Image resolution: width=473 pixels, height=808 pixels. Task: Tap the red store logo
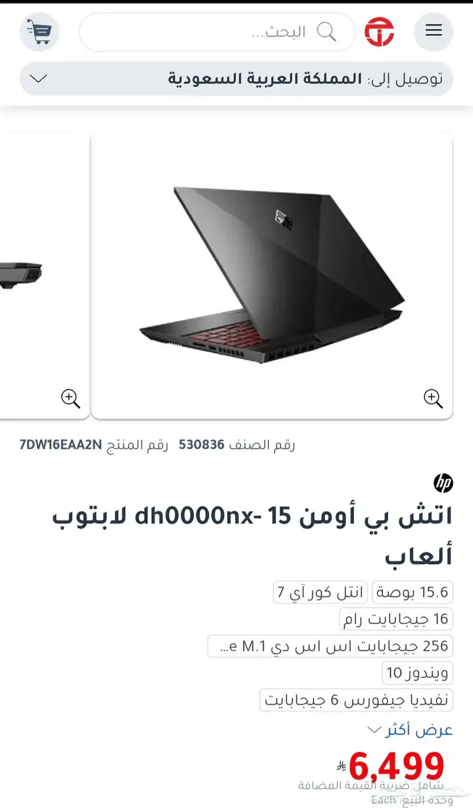tap(380, 31)
